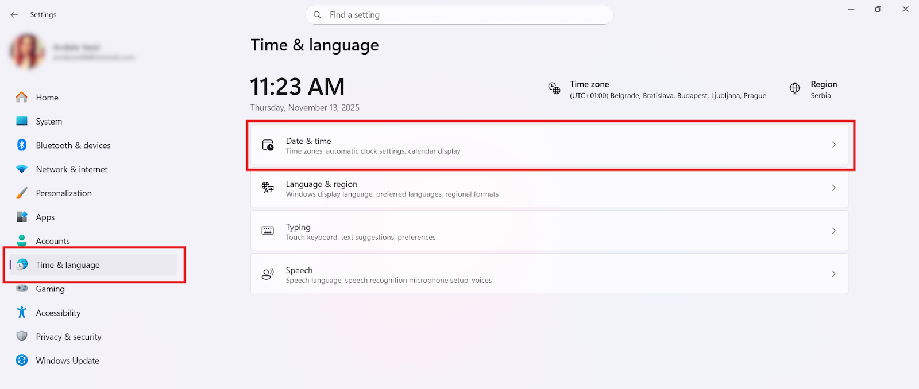Close the Settings window
The height and width of the screenshot is (389, 919).
point(905,9)
